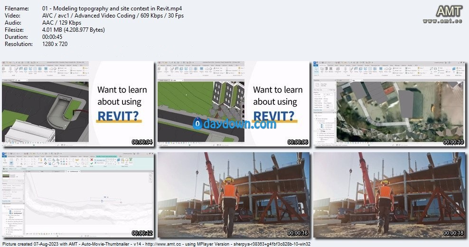Click the 'Audio:' label
The height and width of the screenshot is (247, 469).
(x=13, y=23)
